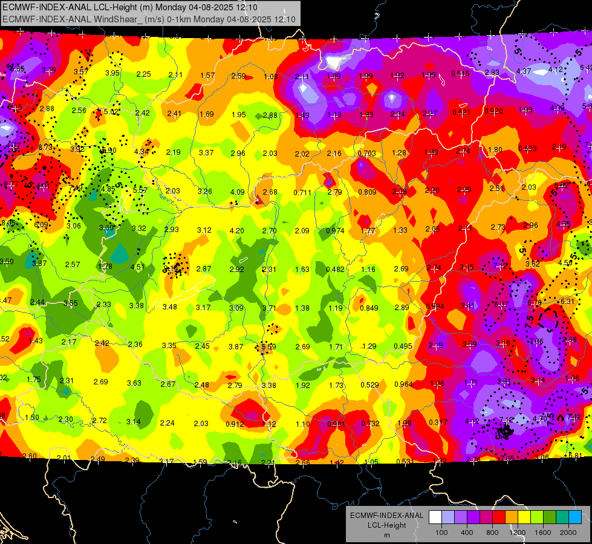This screenshot has width=592, height=544.
Task: Click ECMWF-INDEX-ANAL label in legend box
Action: pos(386,516)
